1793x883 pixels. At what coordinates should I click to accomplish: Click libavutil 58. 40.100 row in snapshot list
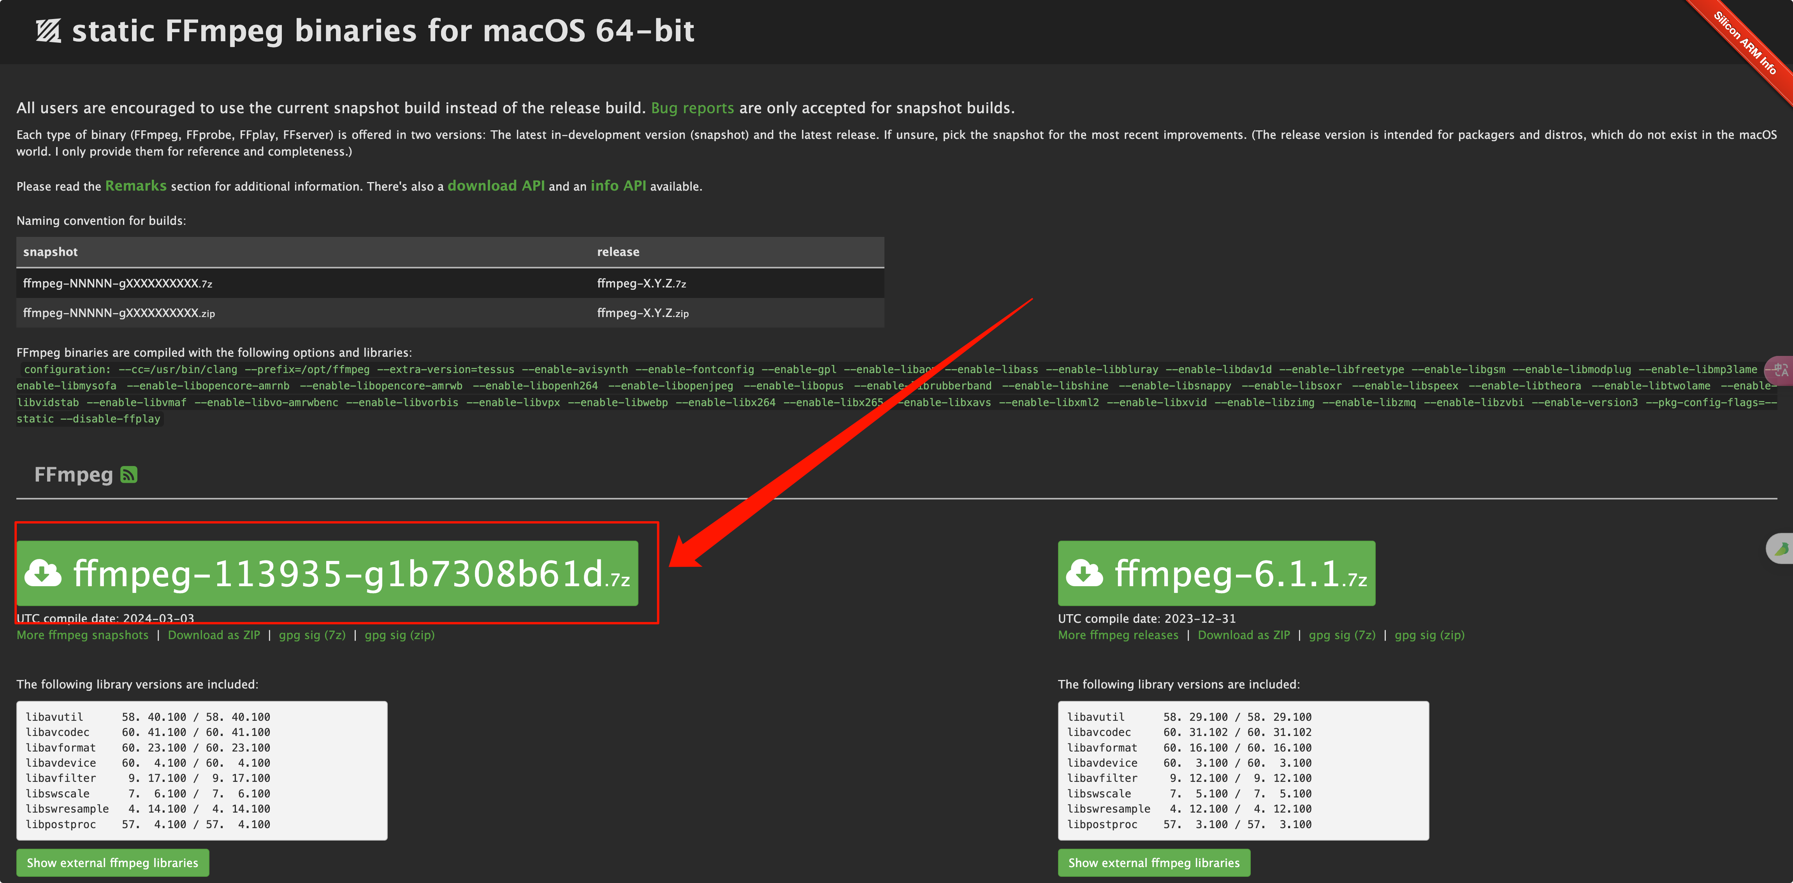tap(148, 717)
